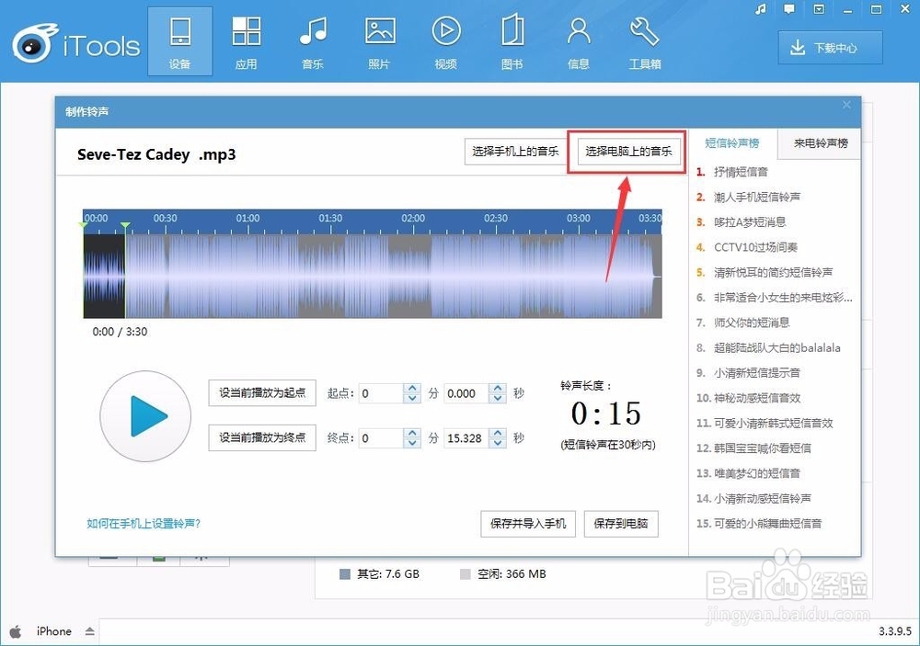Open the 视频 (Video) section

[x=445, y=40]
